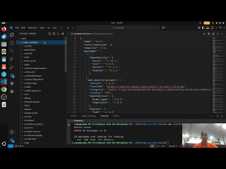Click New File icon in explorer header

click(x=49, y=34)
